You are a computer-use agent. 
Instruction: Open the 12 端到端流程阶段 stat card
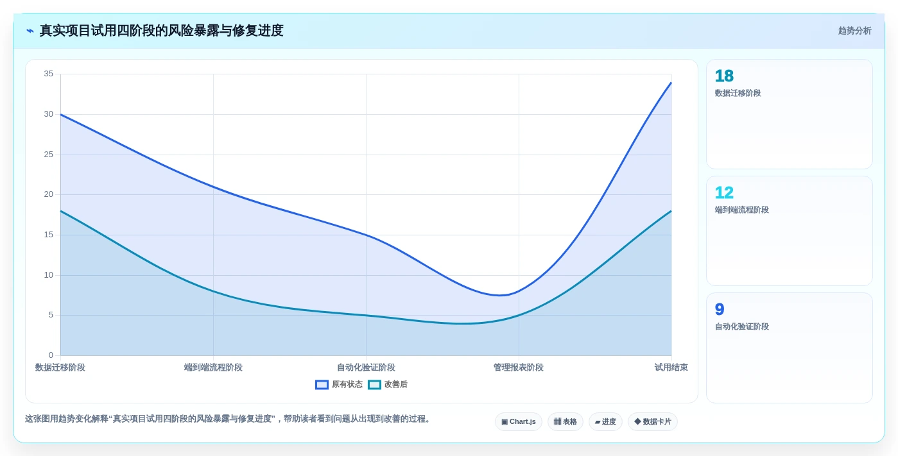(x=790, y=231)
